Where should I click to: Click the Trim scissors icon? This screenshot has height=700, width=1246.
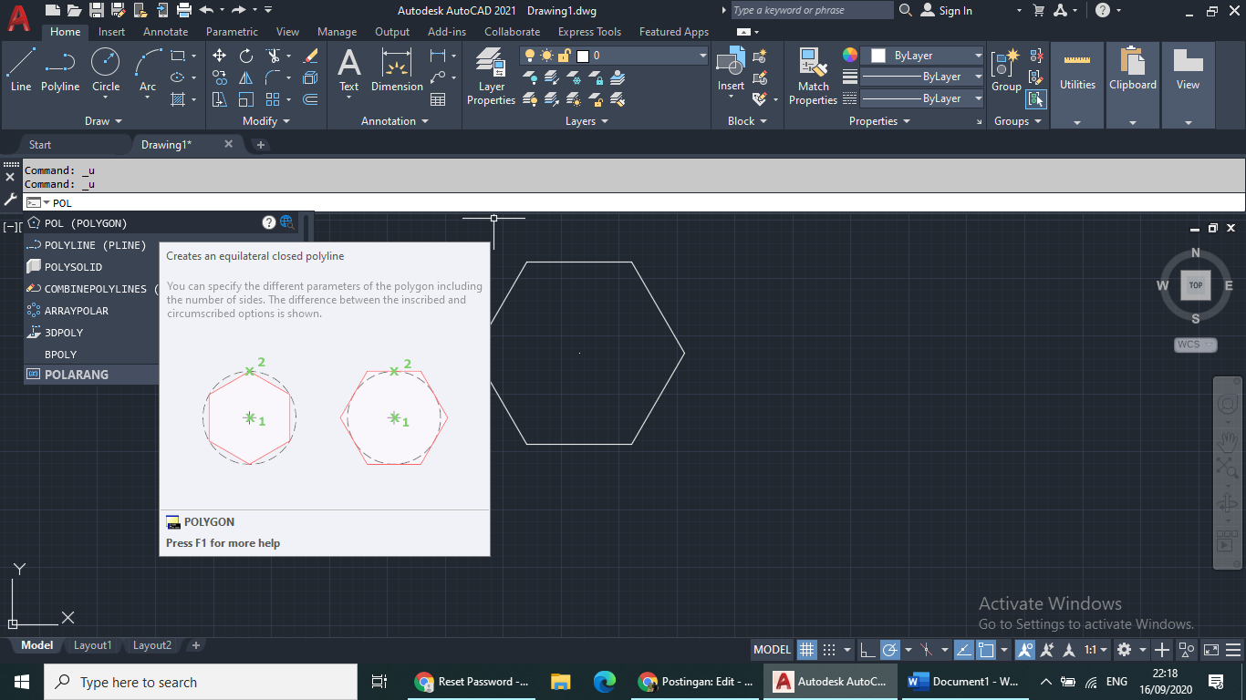[x=273, y=56]
